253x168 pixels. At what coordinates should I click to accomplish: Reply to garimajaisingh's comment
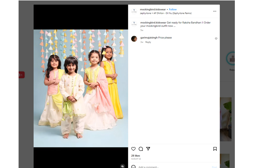click(148, 42)
